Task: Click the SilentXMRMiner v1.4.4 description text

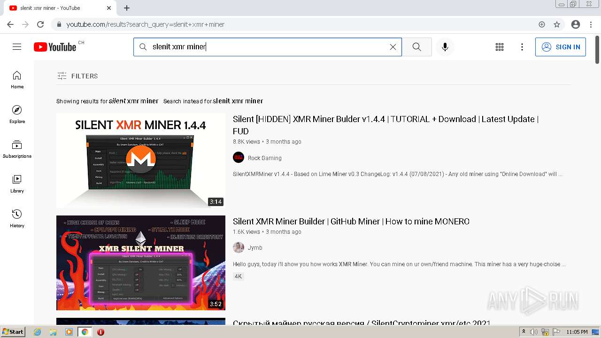Action: point(398,174)
